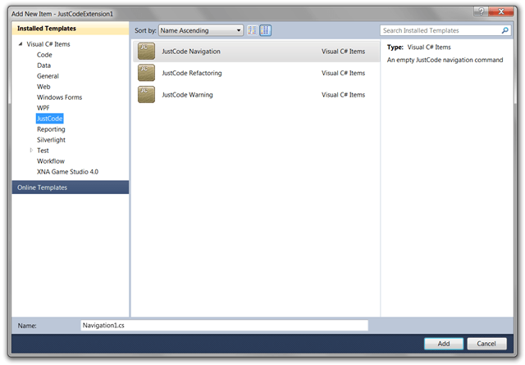Click the search magnifier icon
Screen dimensions: 525x365
[505, 30]
